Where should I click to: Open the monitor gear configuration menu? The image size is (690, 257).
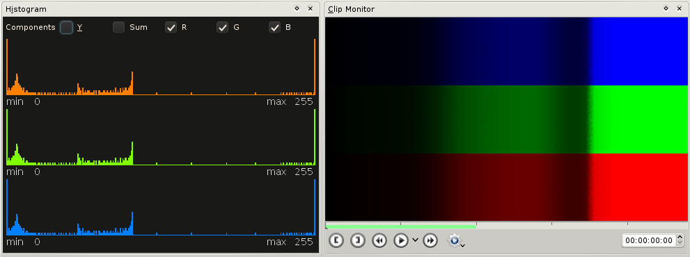tap(456, 240)
